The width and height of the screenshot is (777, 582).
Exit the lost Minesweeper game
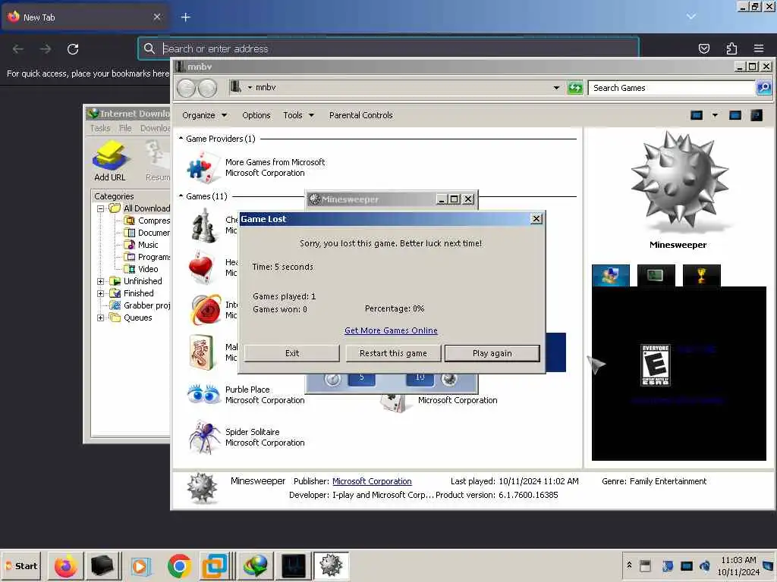(x=292, y=353)
